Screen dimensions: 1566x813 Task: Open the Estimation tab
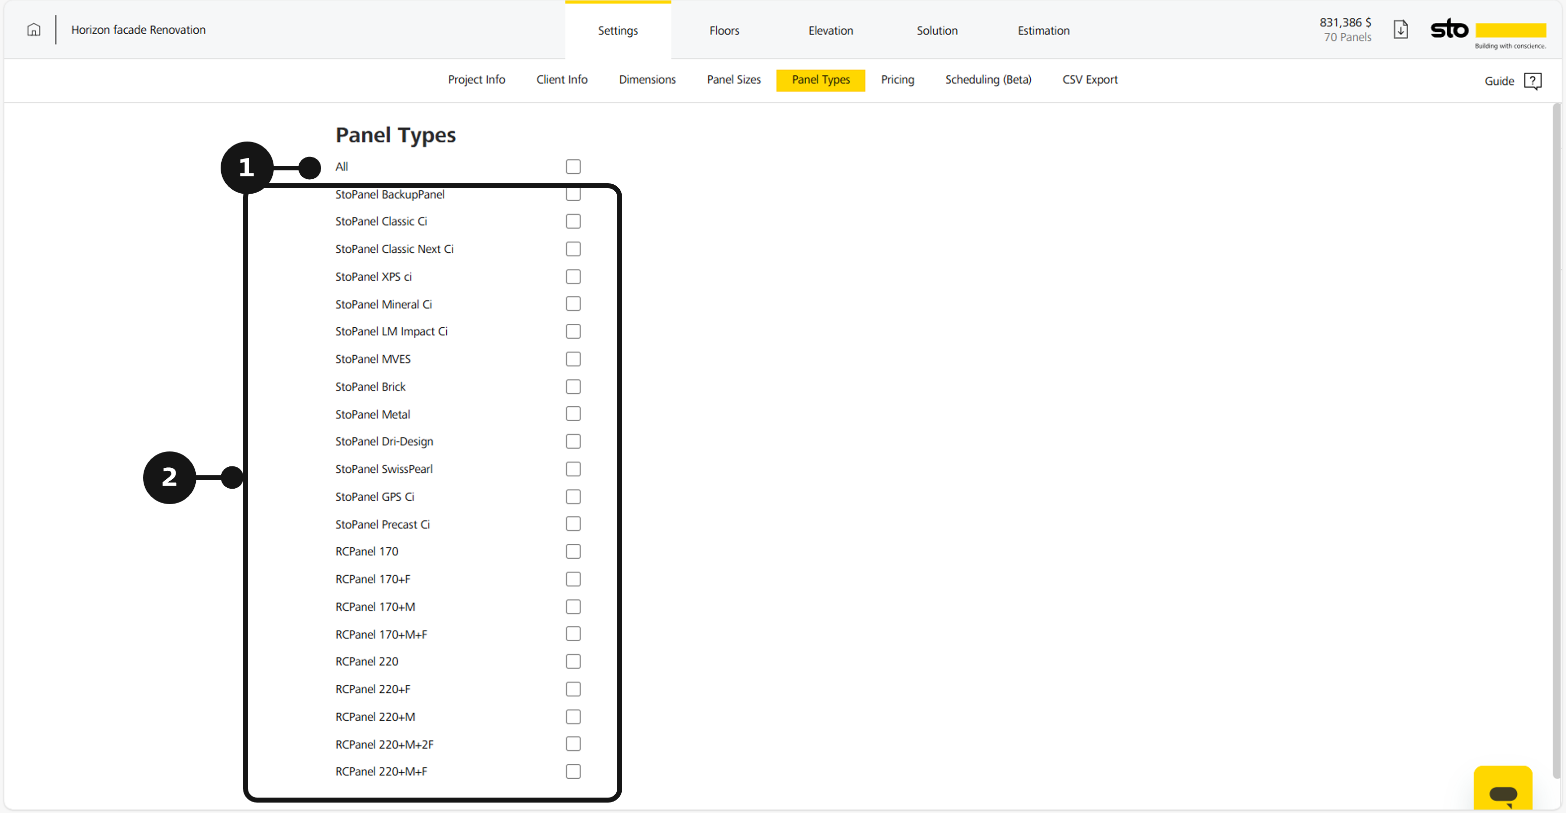click(x=1043, y=30)
